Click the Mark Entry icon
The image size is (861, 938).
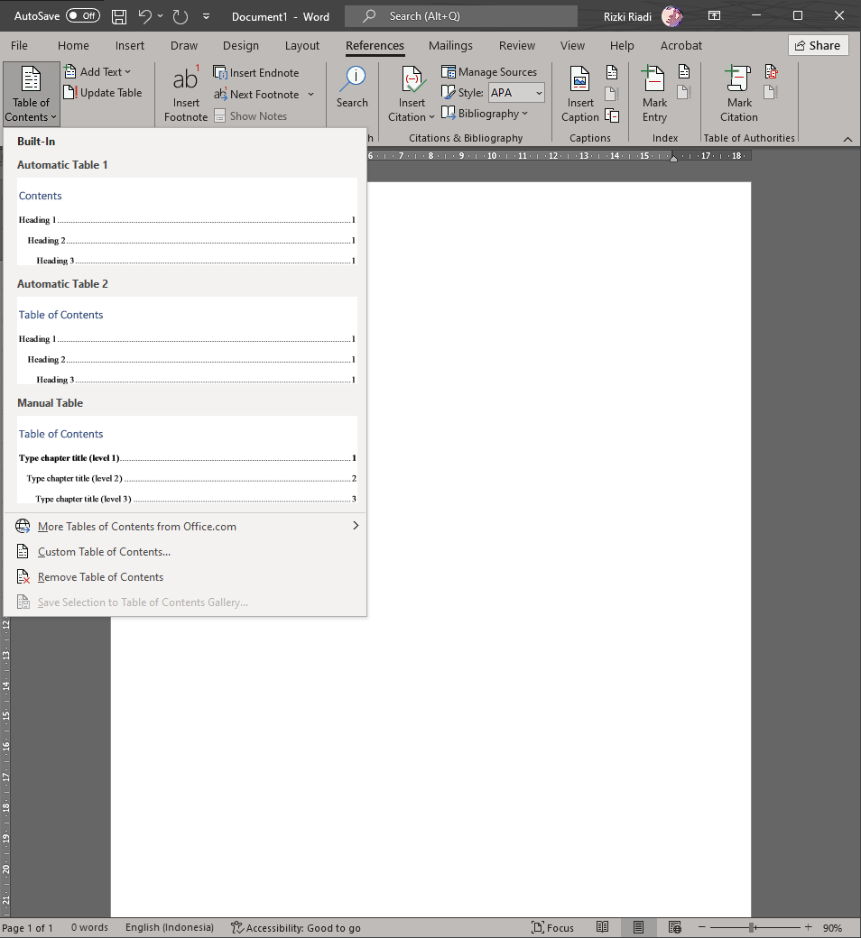point(654,93)
